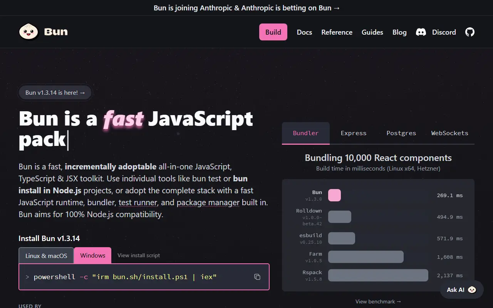Image resolution: width=493 pixels, height=308 pixels.
Task: Open the Docs navigation link
Action: [304, 32]
